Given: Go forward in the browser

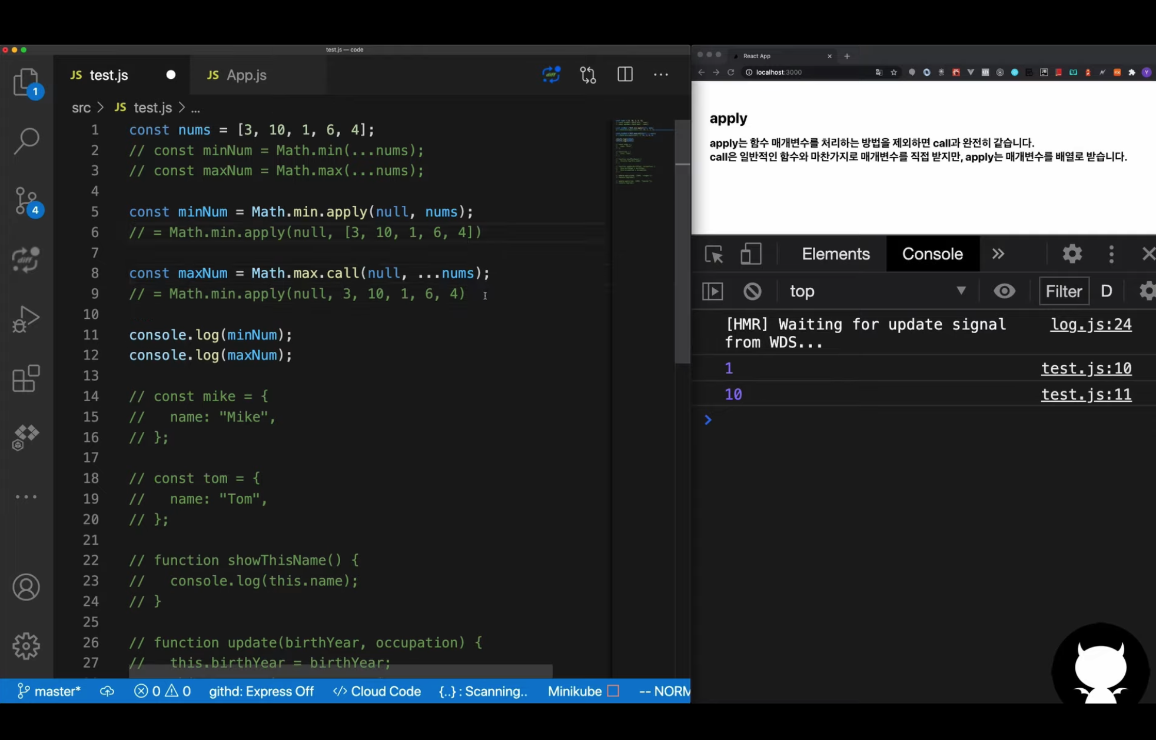Looking at the screenshot, I should point(716,72).
